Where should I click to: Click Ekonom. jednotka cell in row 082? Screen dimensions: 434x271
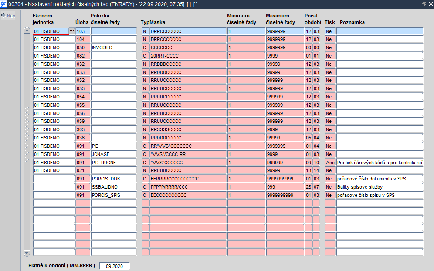point(54,56)
